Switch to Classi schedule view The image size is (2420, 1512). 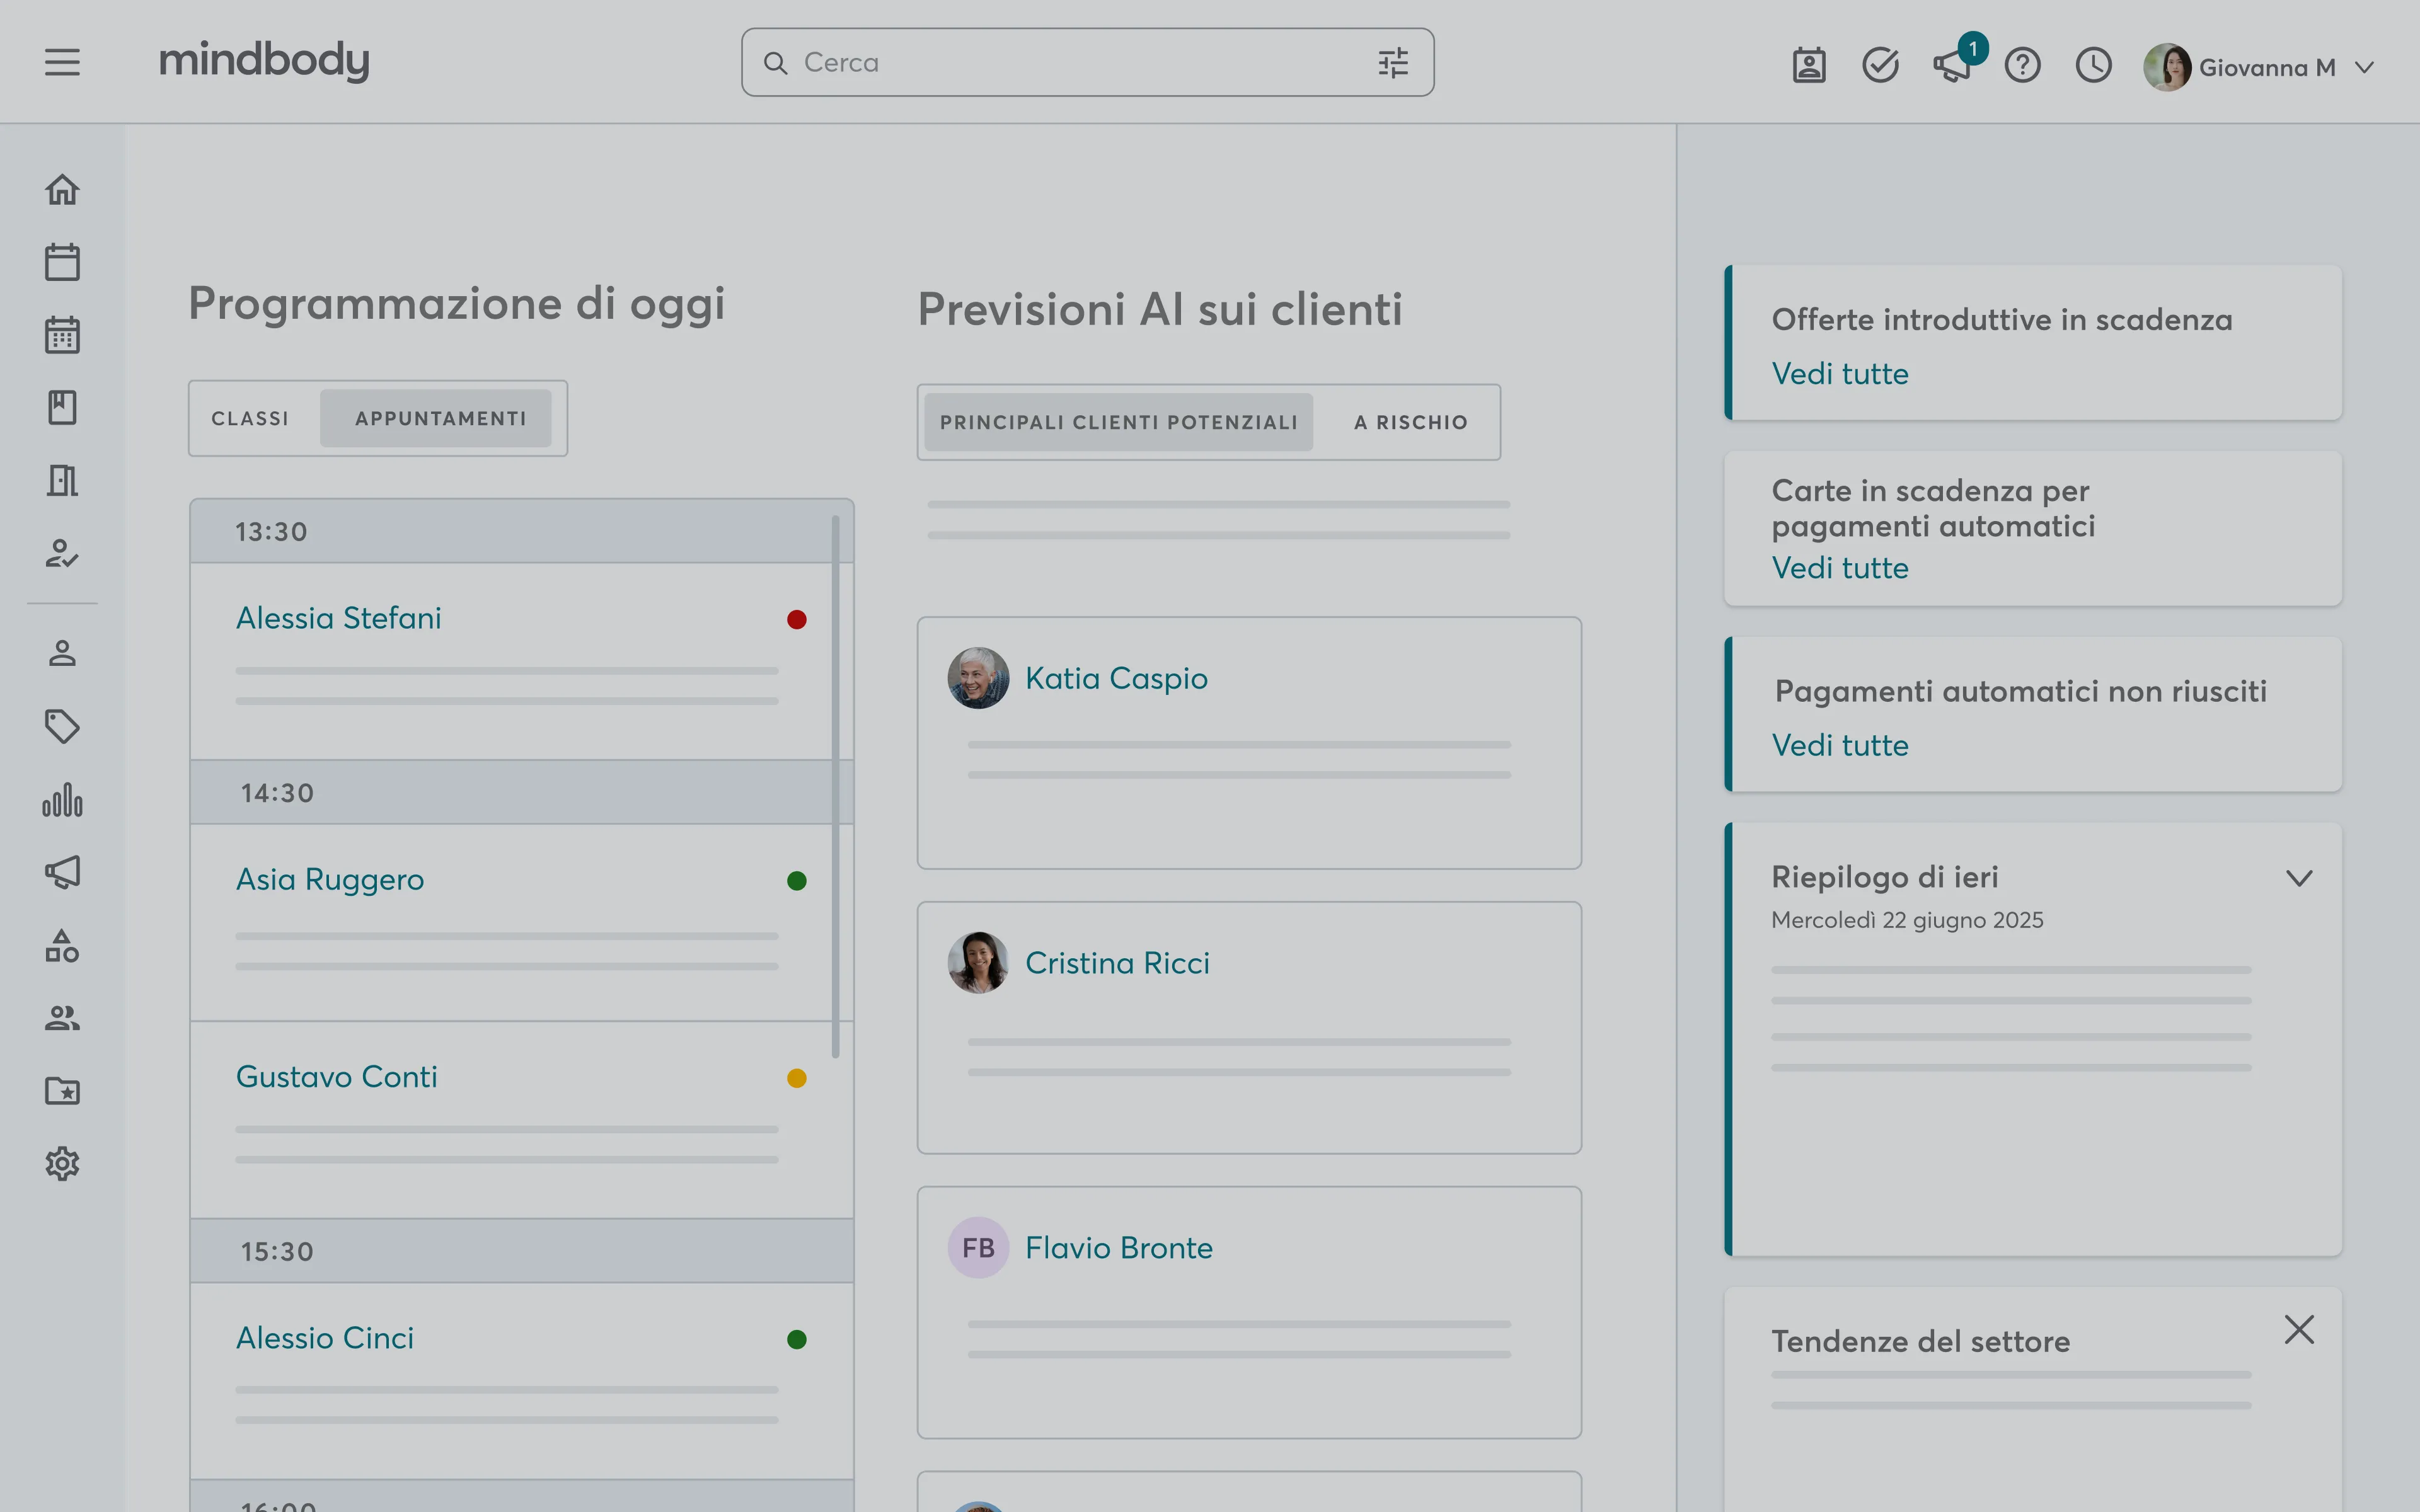[x=250, y=418]
